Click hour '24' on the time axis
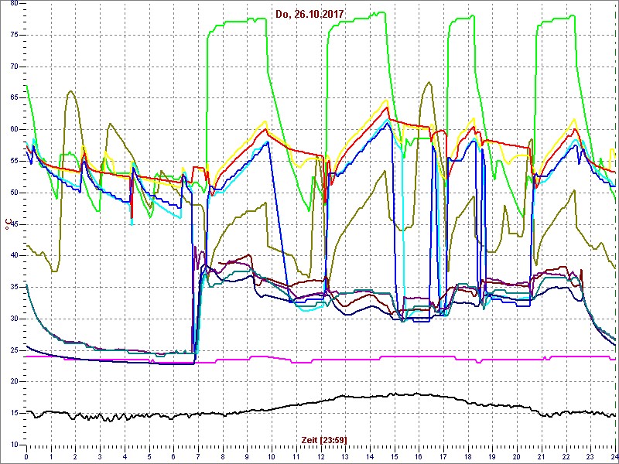Image resolution: width=619 pixels, height=464 pixels. pyautogui.click(x=614, y=456)
